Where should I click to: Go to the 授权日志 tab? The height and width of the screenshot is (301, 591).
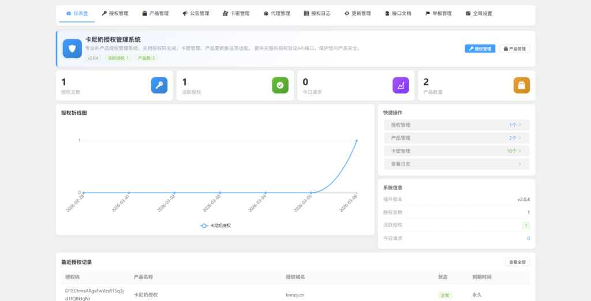[x=317, y=13]
